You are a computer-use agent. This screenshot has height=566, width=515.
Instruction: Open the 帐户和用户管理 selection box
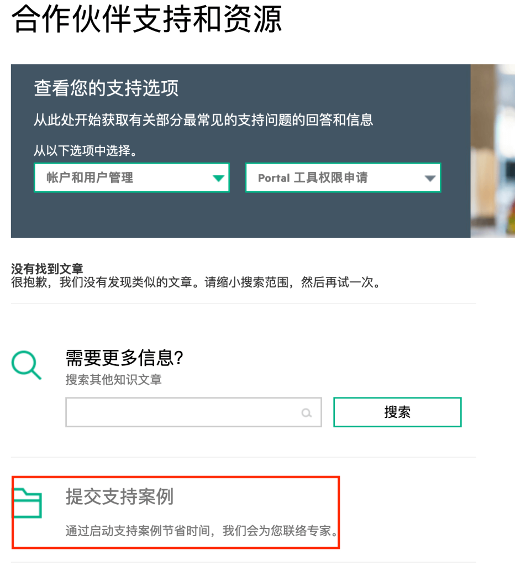pyautogui.click(x=132, y=177)
